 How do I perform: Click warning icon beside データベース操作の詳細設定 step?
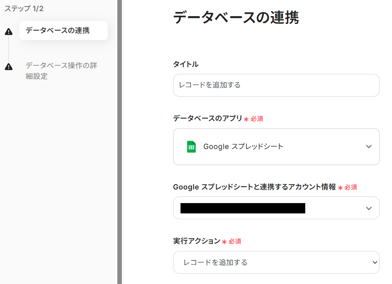(x=9, y=67)
